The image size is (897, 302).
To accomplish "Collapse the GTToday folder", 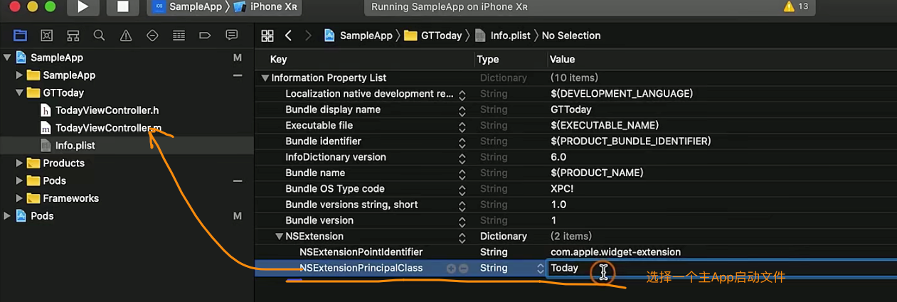I will pyautogui.click(x=18, y=93).
